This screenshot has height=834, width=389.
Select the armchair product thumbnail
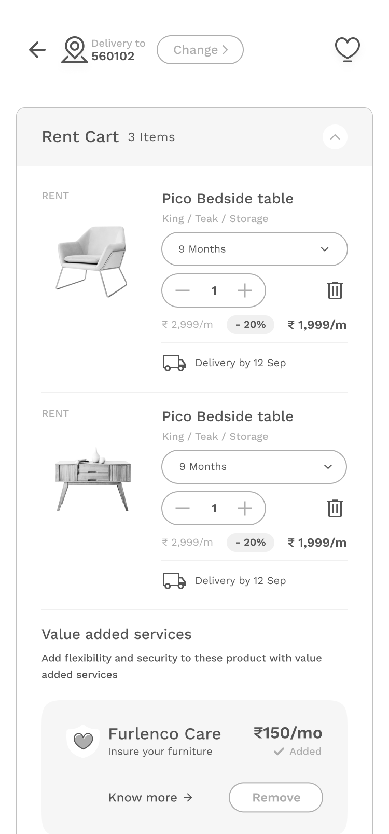pyautogui.click(x=92, y=260)
